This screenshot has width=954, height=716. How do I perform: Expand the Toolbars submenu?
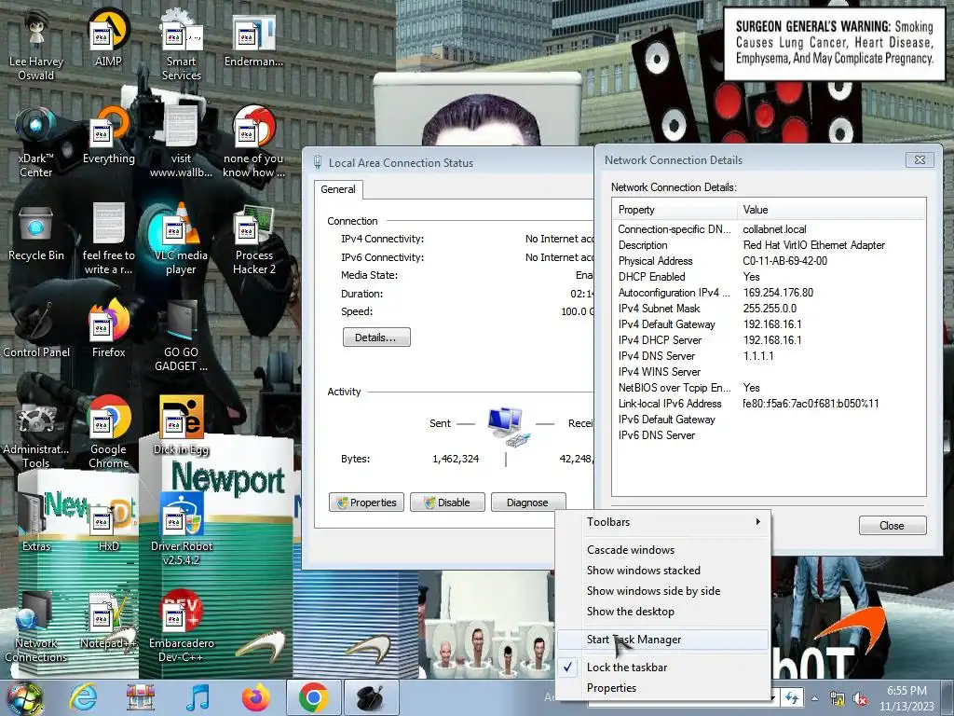coord(662,522)
